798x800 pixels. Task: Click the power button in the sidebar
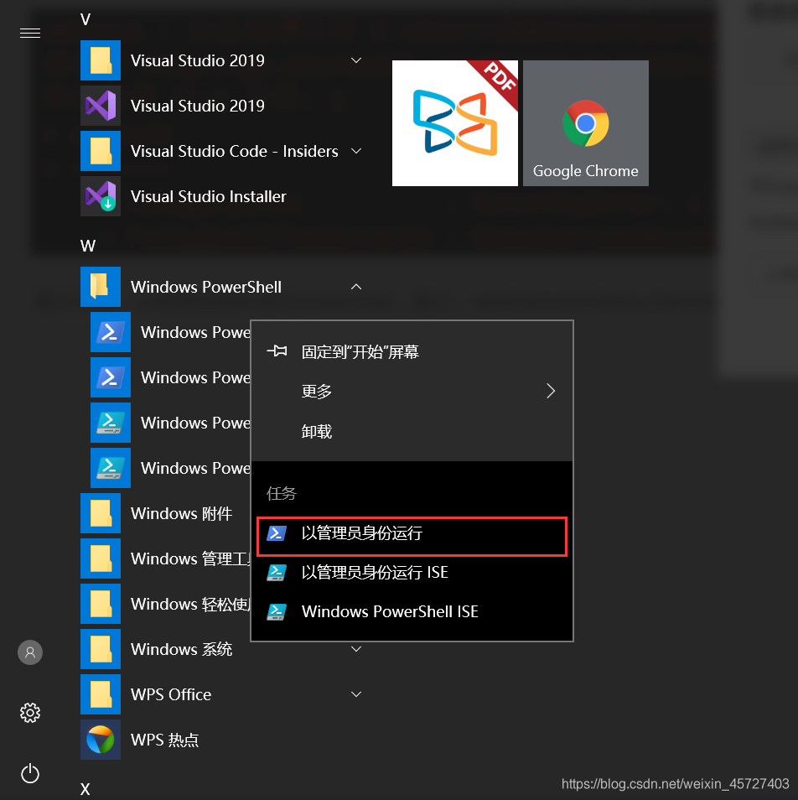point(30,773)
